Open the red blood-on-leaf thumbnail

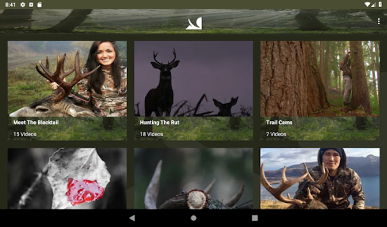point(67,178)
